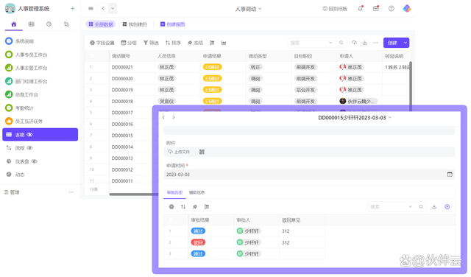Click the main table 搜索 input box

click(308, 43)
